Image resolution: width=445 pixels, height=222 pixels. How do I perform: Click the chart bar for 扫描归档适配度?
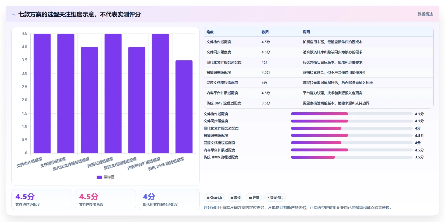(x=113, y=93)
